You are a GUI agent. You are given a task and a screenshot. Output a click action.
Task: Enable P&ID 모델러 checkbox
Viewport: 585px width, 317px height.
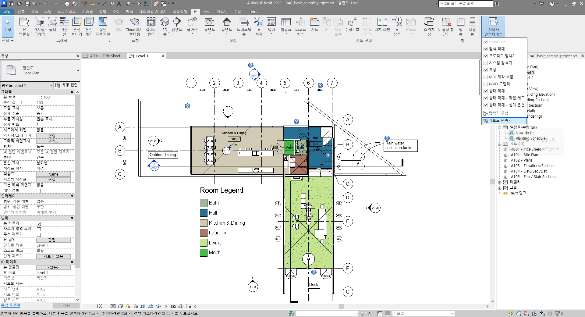pos(486,84)
